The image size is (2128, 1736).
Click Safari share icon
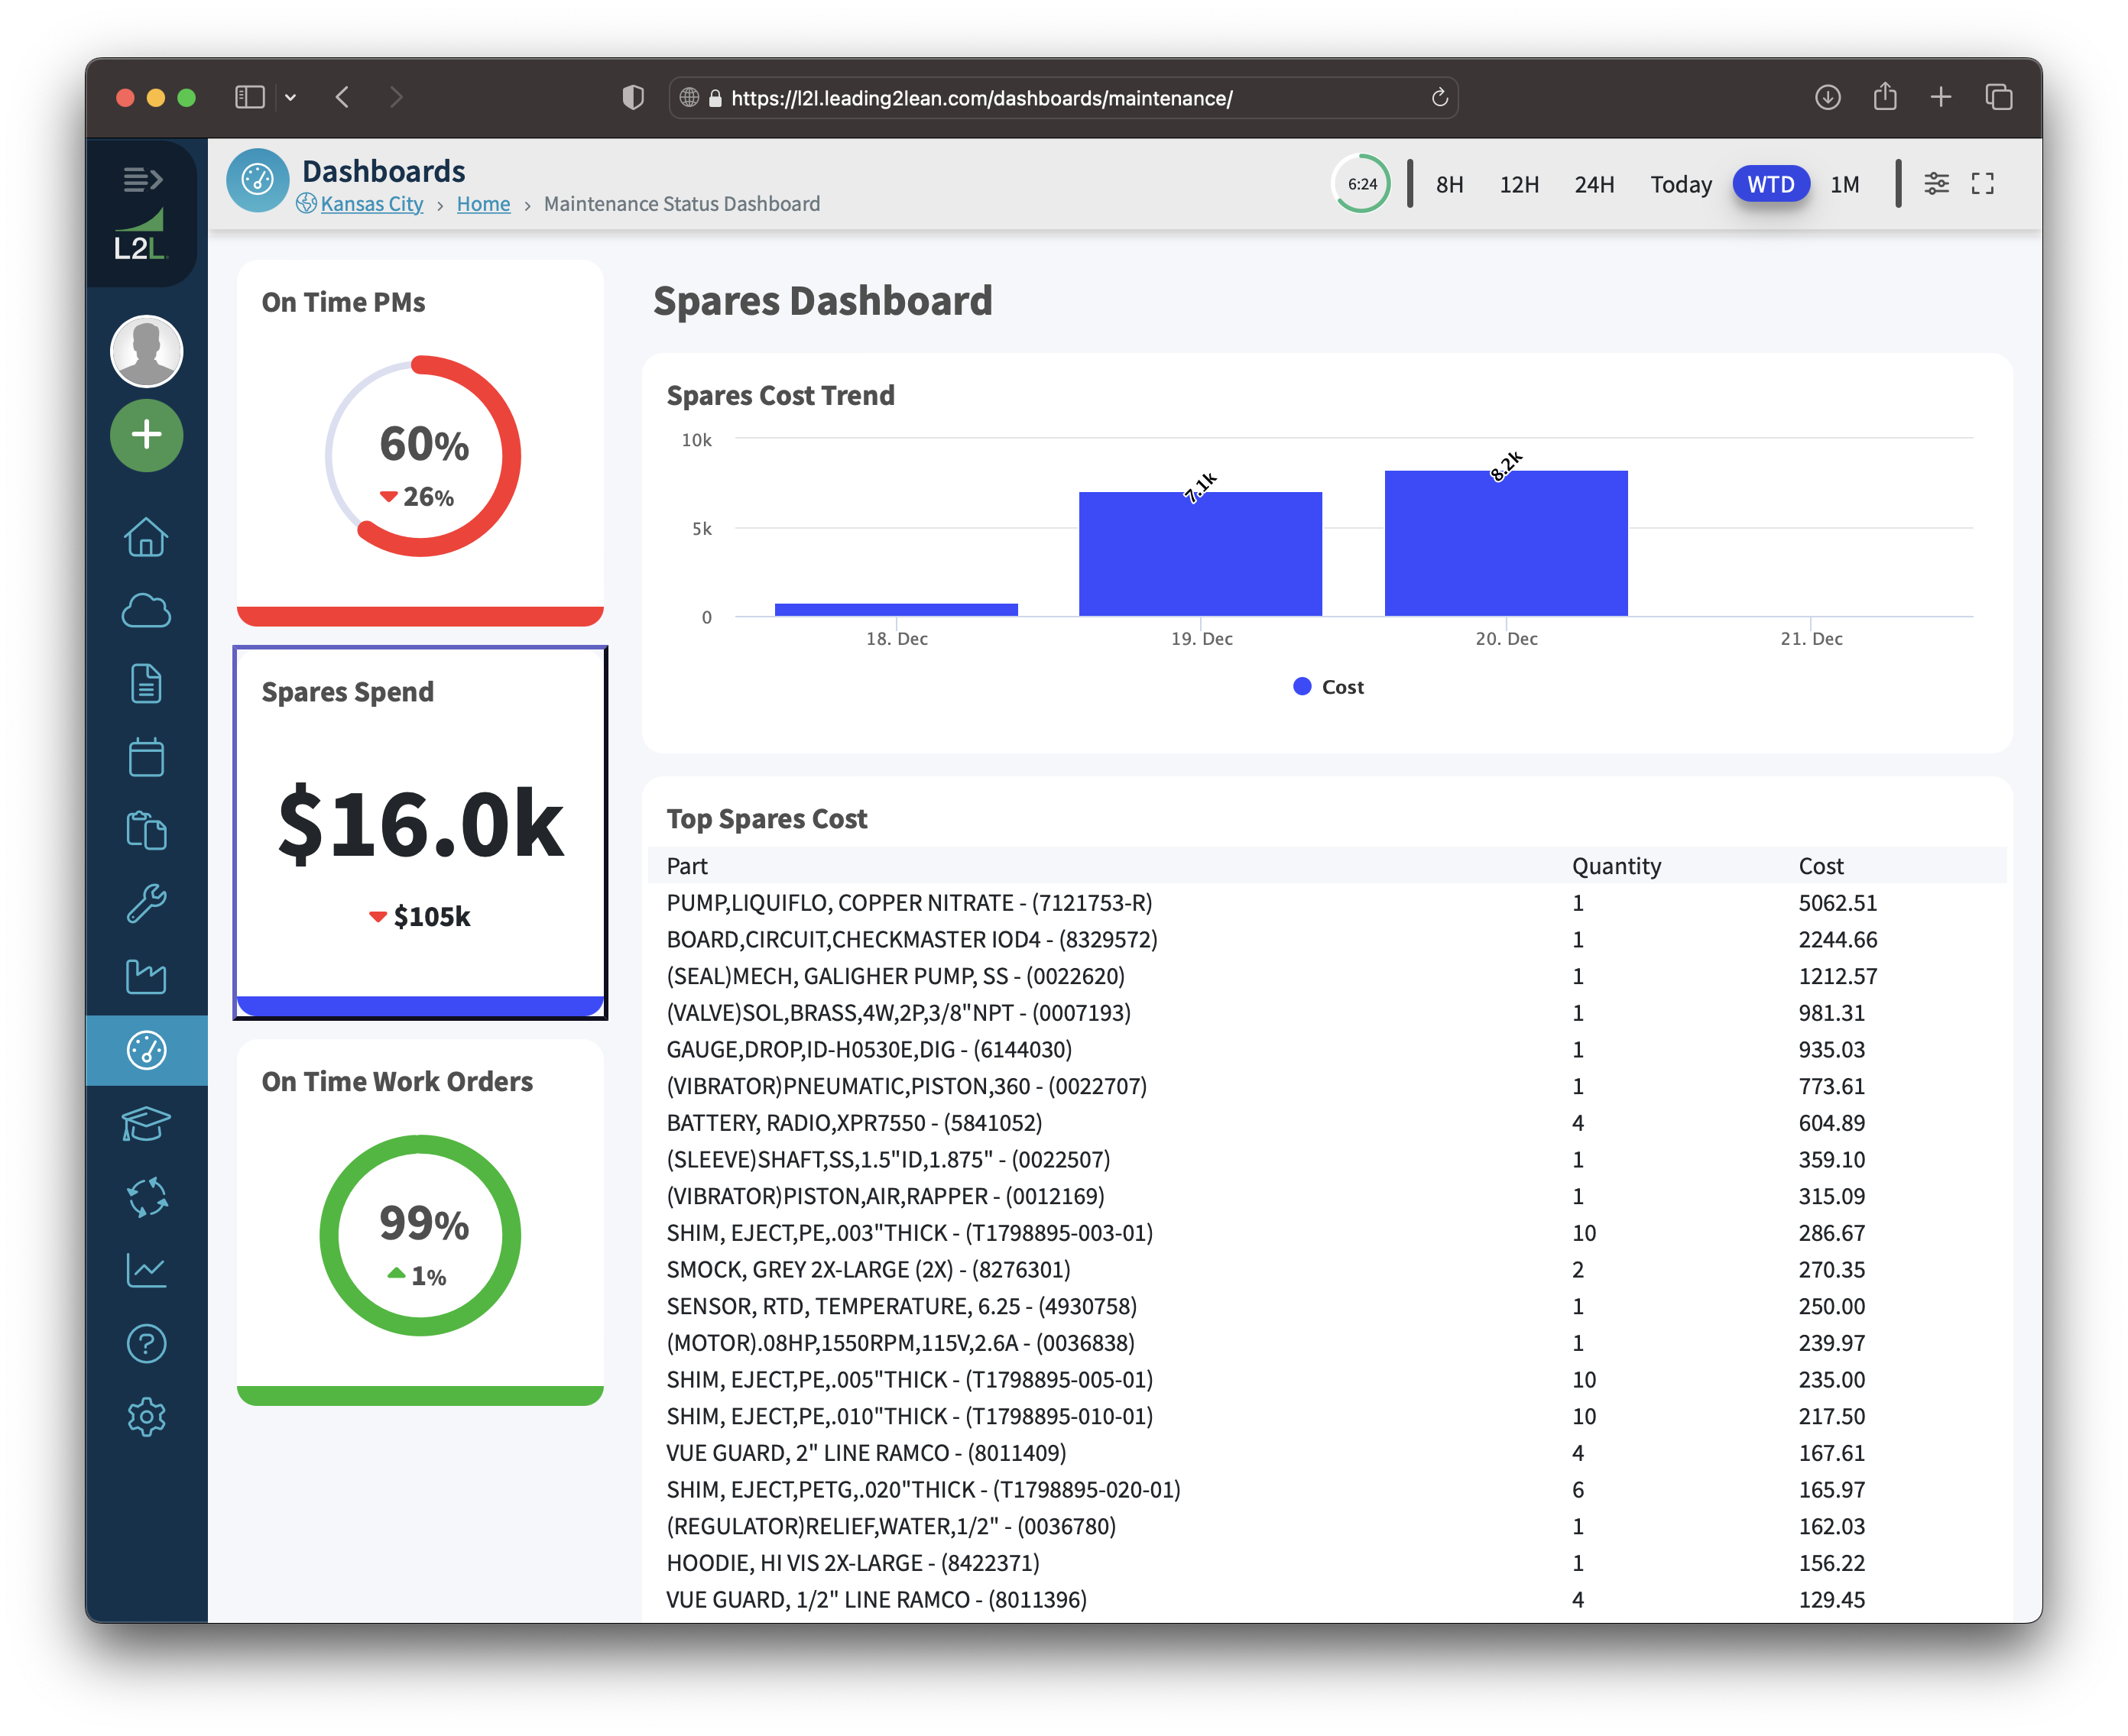1885,96
